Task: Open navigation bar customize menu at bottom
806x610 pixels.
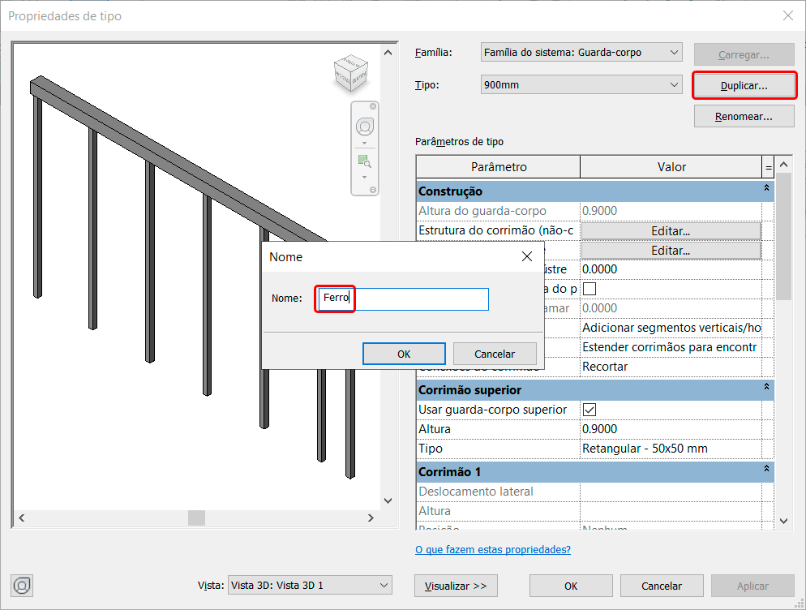Action: (373, 190)
